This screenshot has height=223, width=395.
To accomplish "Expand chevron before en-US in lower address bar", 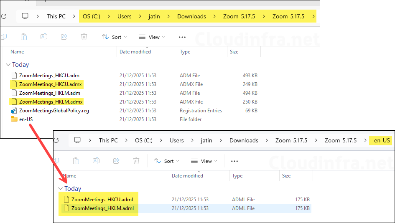I will tap(365, 140).
